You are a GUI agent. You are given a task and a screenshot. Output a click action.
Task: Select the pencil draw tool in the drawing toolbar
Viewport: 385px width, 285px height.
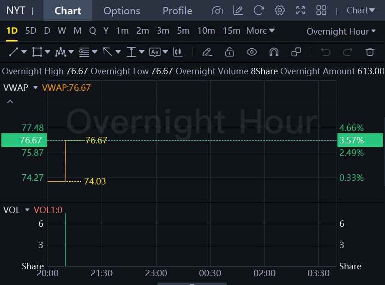207,52
